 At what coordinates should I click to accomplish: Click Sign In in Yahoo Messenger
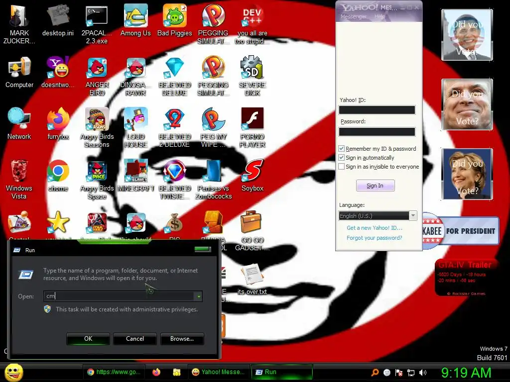376,186
